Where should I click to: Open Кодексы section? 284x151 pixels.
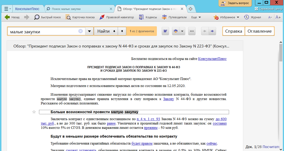(x=148, y=17)
